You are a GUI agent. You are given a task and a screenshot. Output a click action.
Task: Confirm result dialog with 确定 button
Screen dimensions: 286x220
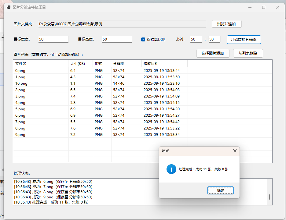click(220, 190)
